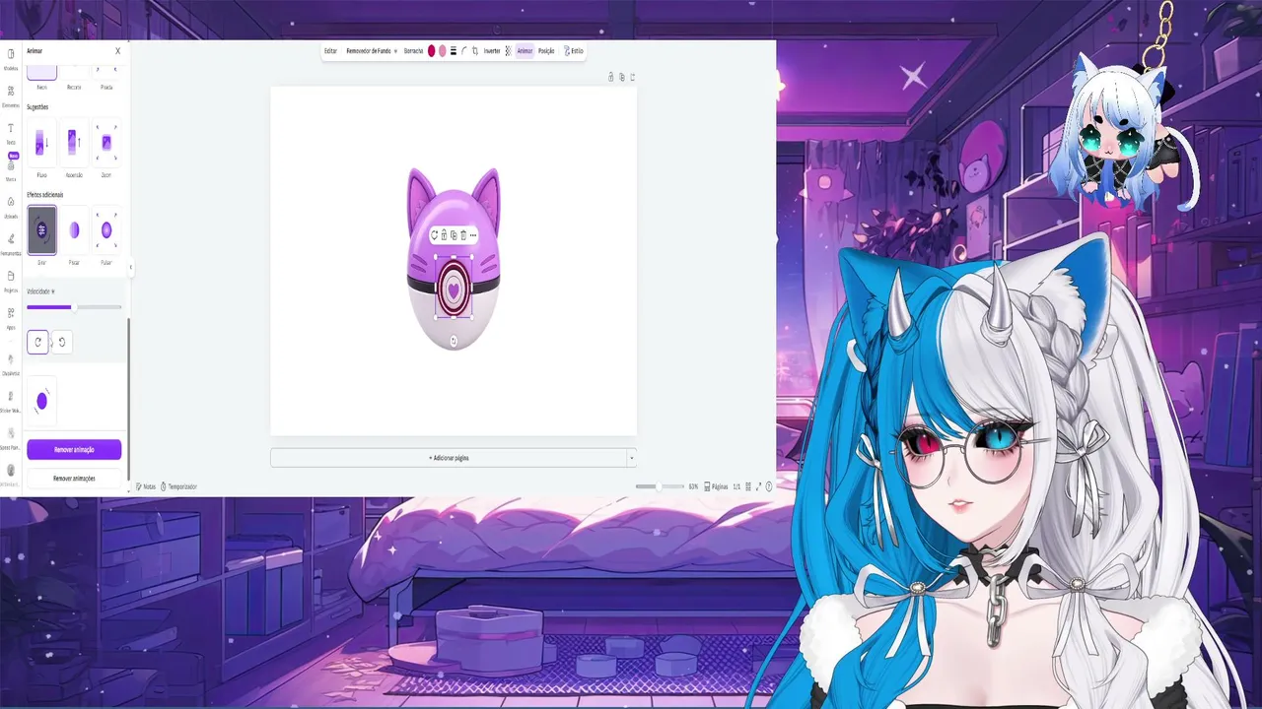
Task: Expand the add page dropdown arrow
Action: [632, 458]
